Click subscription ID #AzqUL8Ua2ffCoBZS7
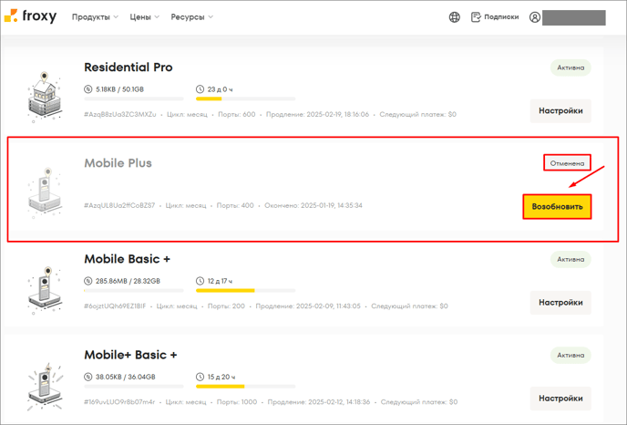The image size is (627, 425). [x=119, y=205]
